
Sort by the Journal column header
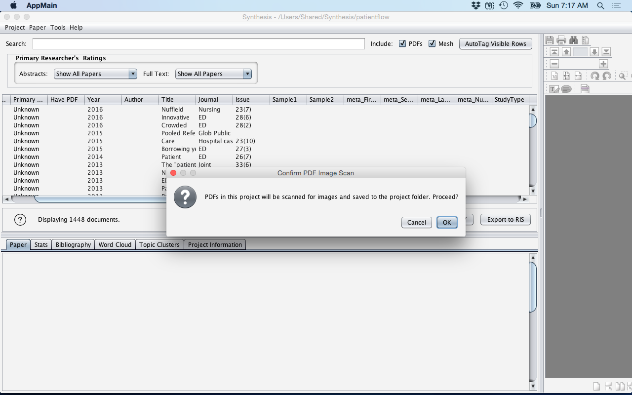214,99
